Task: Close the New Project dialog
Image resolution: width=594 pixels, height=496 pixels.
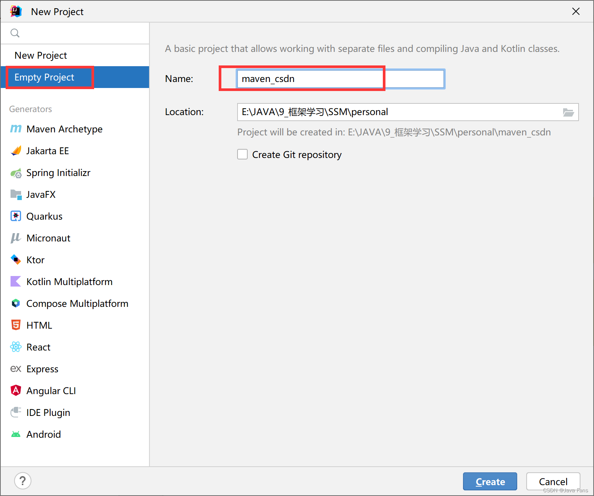Action: point(576,12)
